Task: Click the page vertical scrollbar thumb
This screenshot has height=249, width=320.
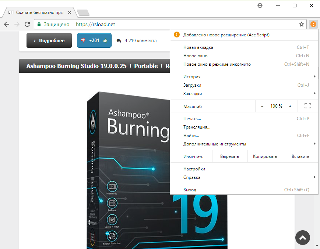Action: [x=319, y=73]
